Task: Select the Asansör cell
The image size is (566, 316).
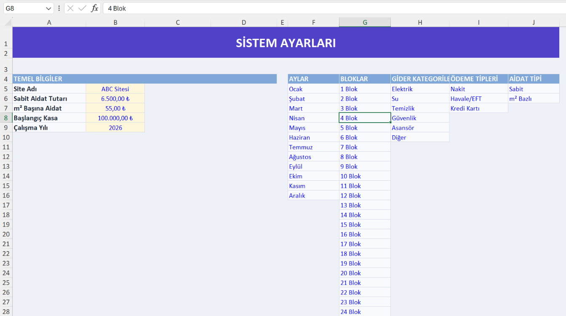Action: [420, 128]
